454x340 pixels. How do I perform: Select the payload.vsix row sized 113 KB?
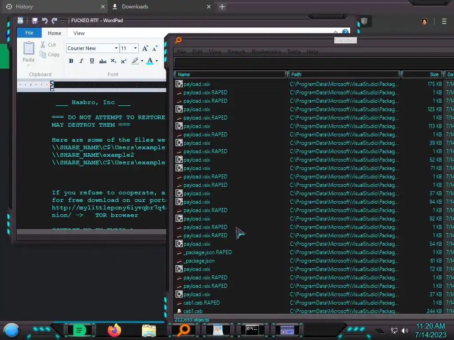314,126
